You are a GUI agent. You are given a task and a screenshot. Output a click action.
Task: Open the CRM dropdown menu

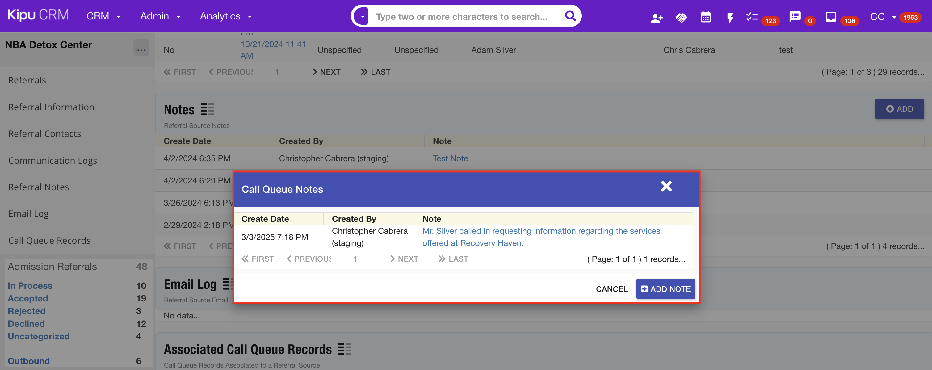pos(103,16)
